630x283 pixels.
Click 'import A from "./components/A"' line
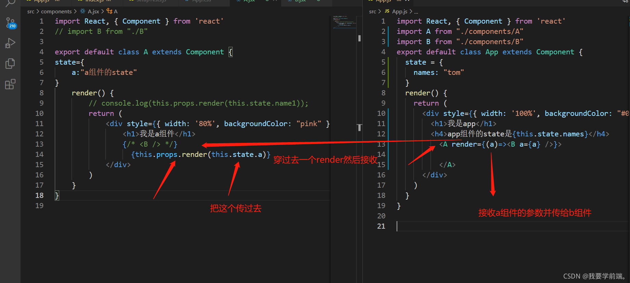pyautogui.click(x=460, y=31)
